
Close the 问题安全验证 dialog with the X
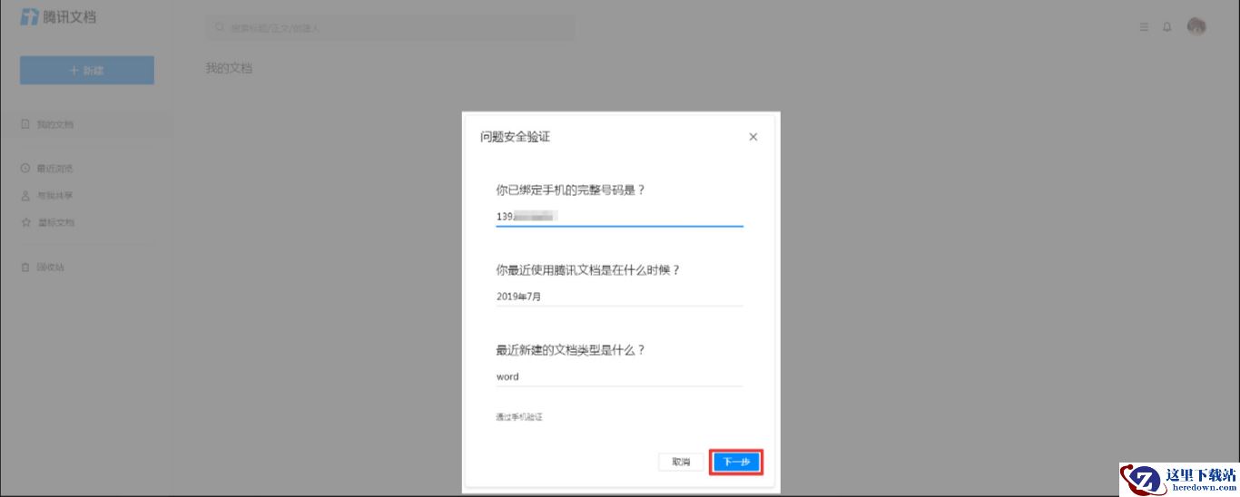753,137
